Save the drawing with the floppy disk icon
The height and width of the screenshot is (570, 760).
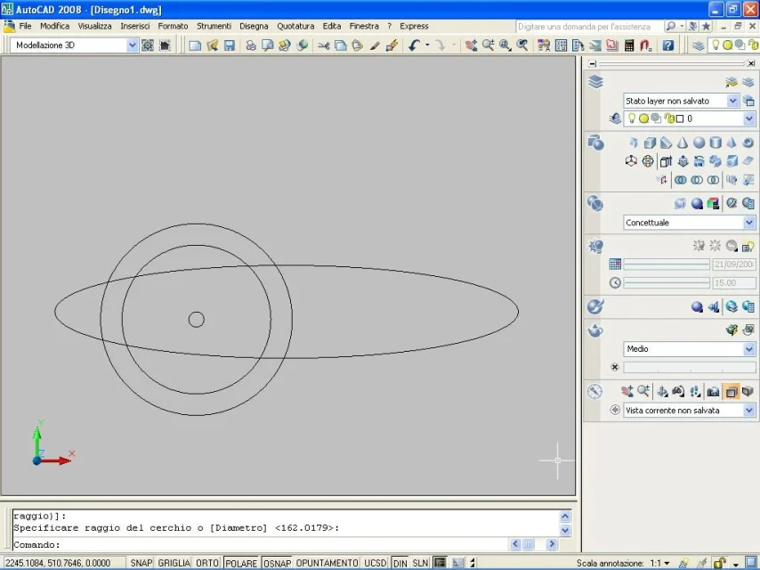point(230,45)
